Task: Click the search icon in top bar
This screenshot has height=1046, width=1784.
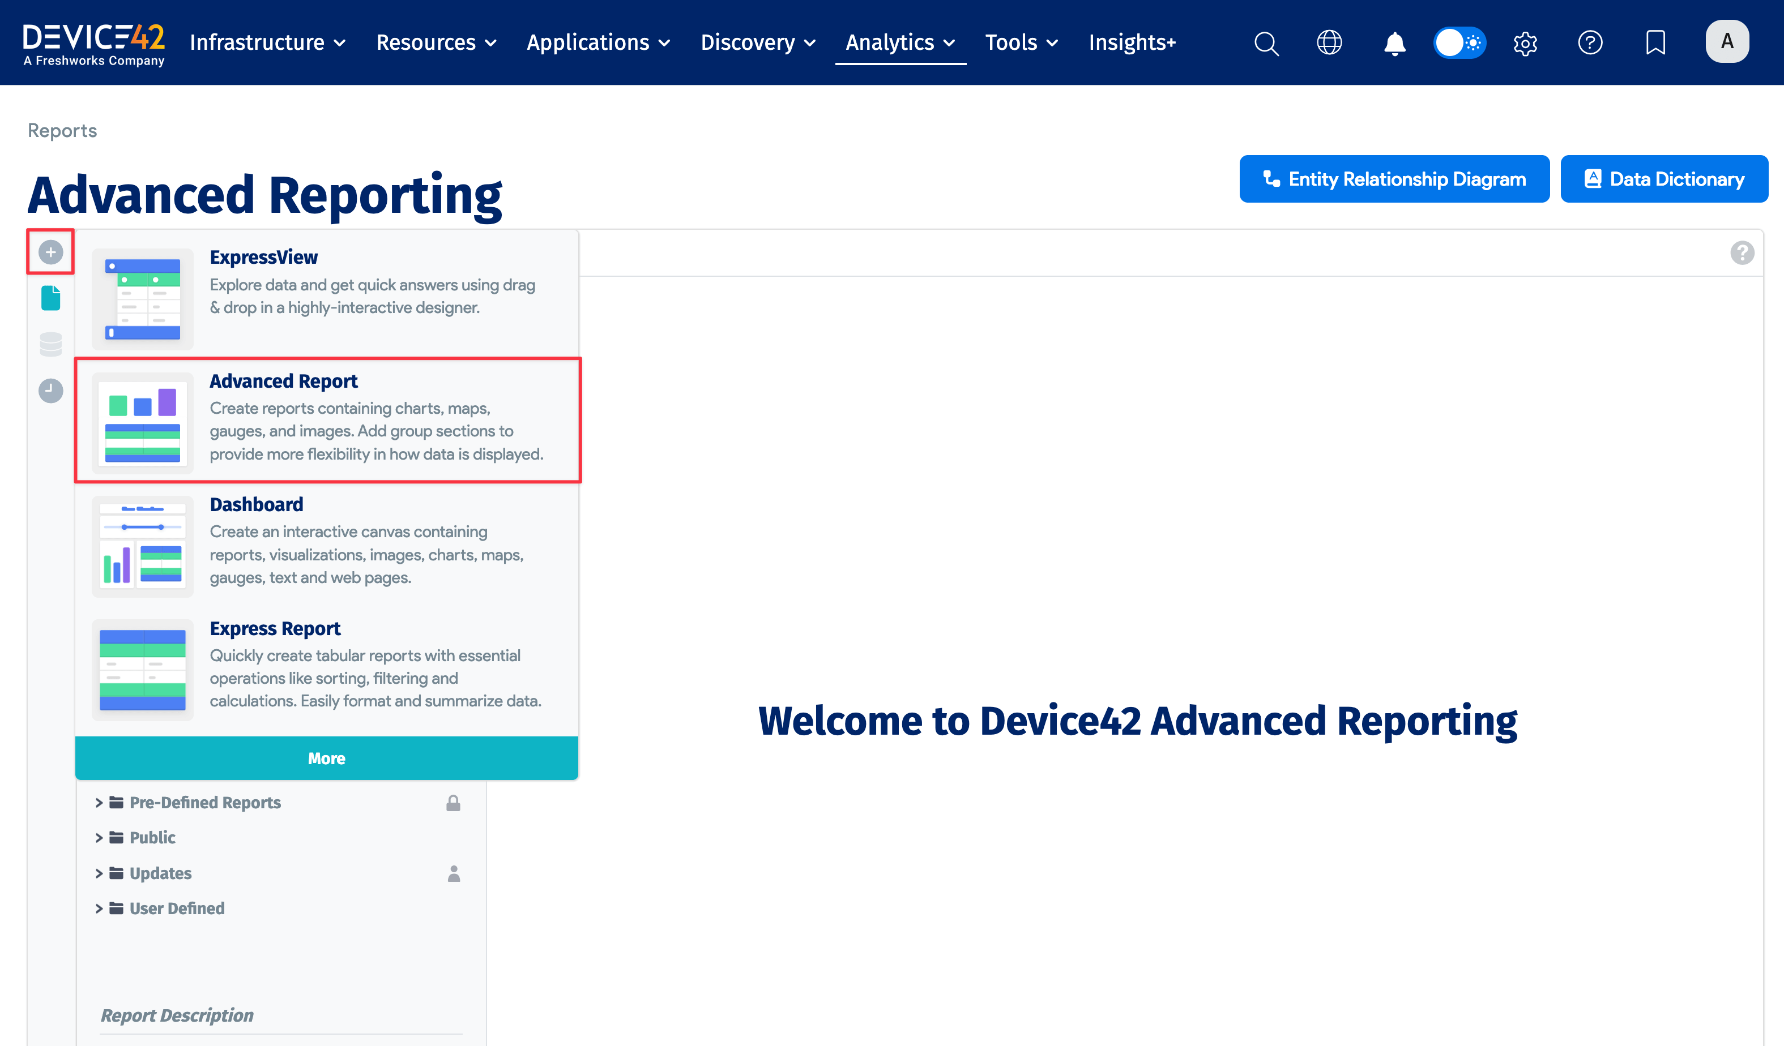Action: pyautogui.click(x=1266, y=42)
